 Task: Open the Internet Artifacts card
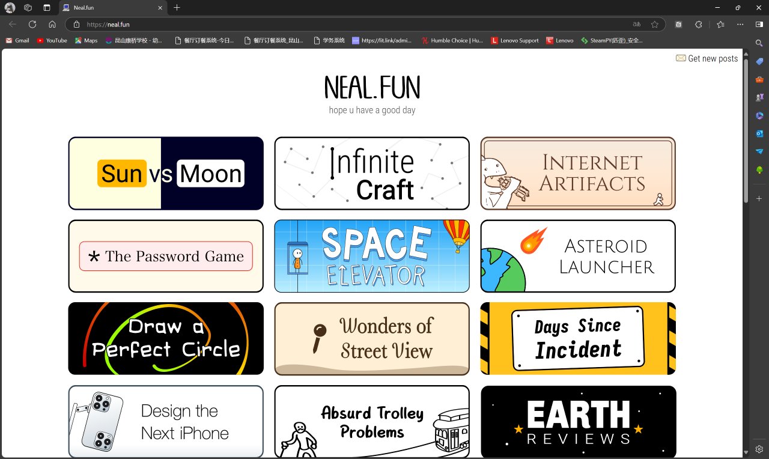[578, 174]
